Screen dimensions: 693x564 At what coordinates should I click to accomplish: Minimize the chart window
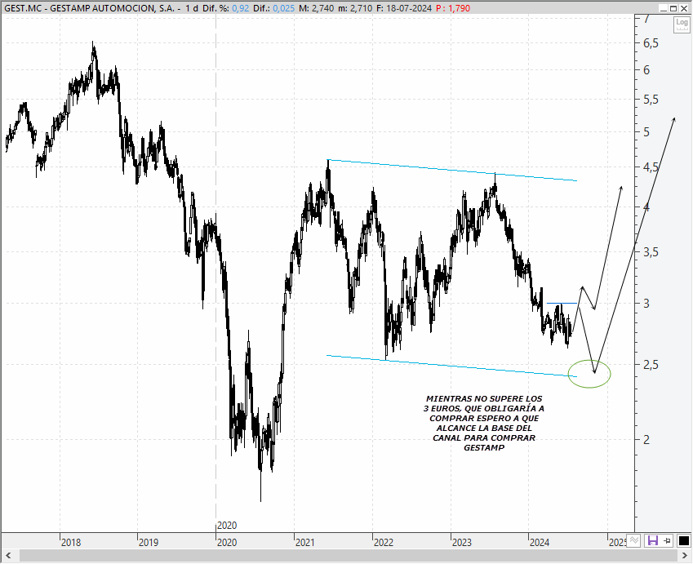tap(663, 8)
